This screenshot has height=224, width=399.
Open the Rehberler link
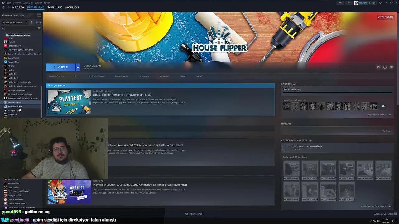(164, 76)
